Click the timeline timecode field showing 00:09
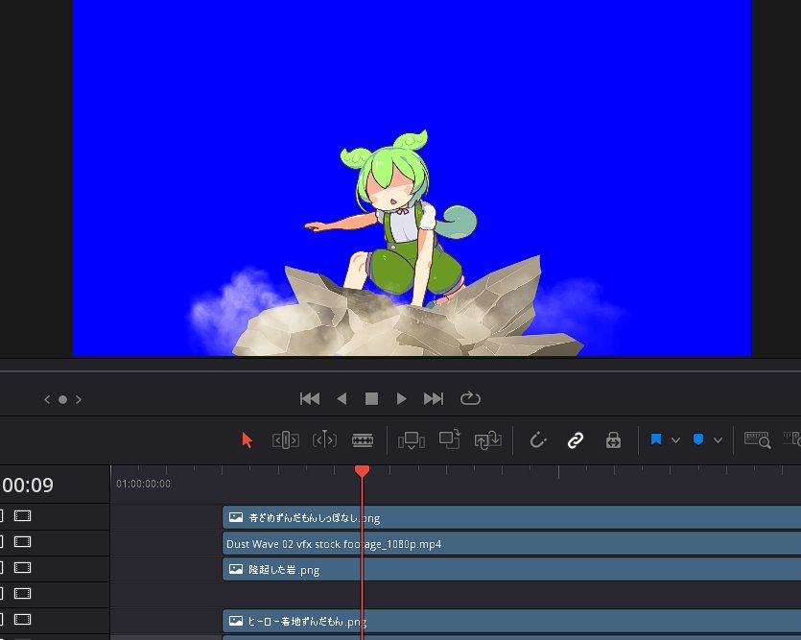 point(28,485)
